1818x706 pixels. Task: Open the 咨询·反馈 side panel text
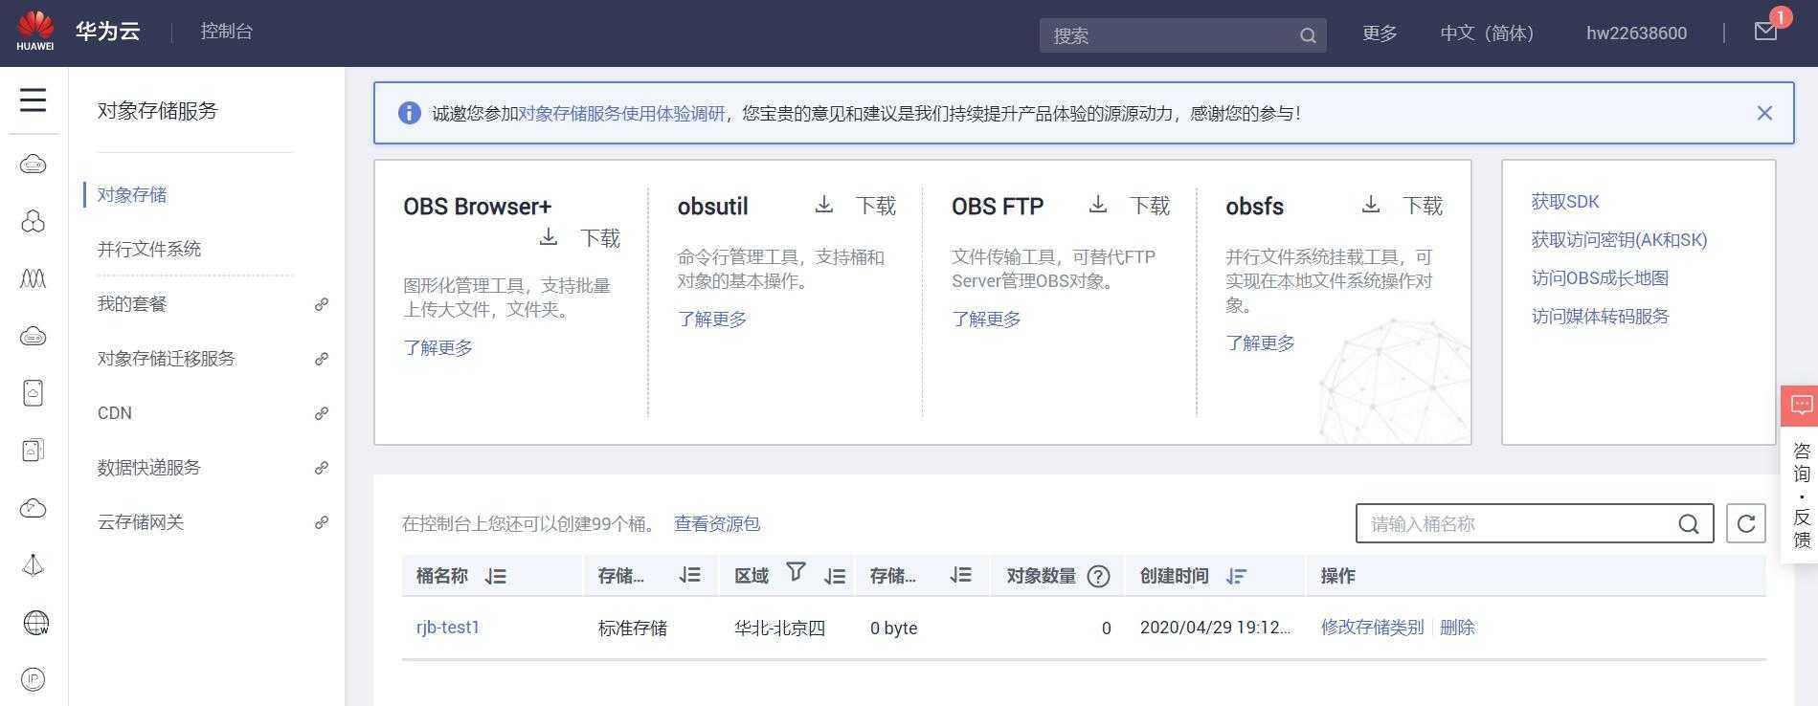pos(1801,495)
